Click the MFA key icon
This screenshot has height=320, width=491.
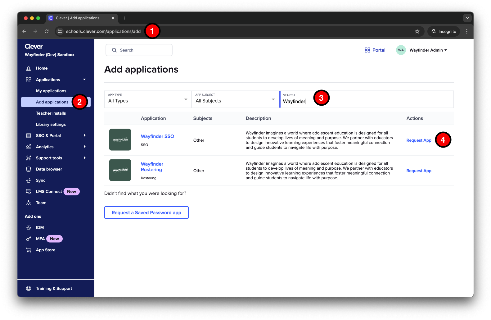(29, 239)
